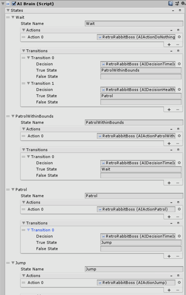Open the AI Brain component gear menu

[183, 3]
